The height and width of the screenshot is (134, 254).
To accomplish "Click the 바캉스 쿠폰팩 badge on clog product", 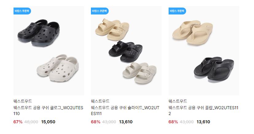I will point(22,11).
